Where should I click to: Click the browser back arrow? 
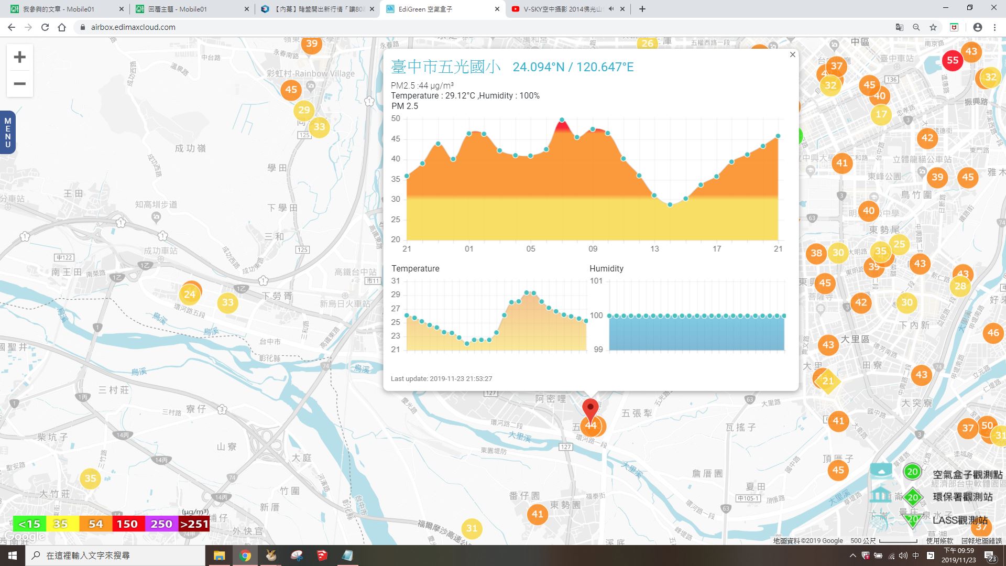point(11,27)
